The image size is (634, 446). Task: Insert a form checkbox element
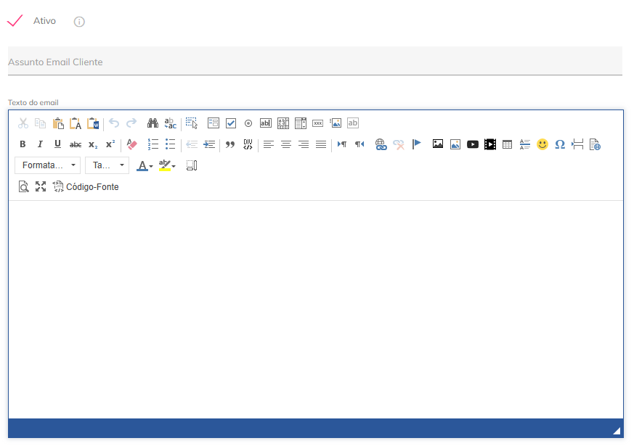tap(231, 123)
